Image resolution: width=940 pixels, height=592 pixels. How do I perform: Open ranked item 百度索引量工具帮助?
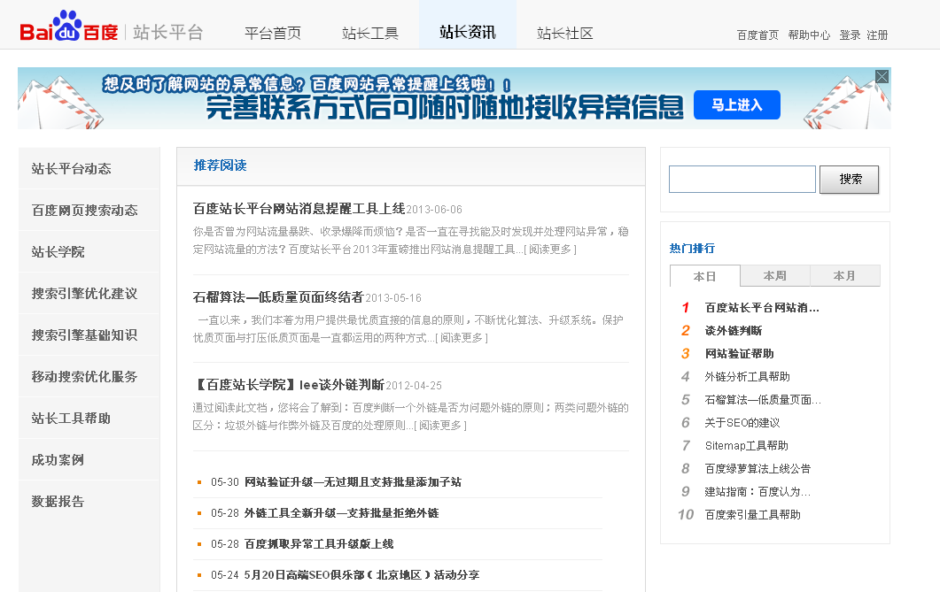752,515
